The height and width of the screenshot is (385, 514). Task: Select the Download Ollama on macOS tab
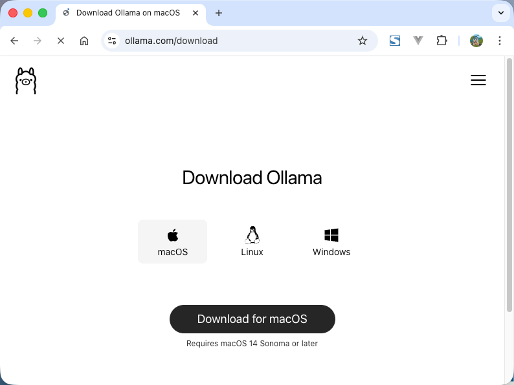pyautogui.click(x=131, y=13)
